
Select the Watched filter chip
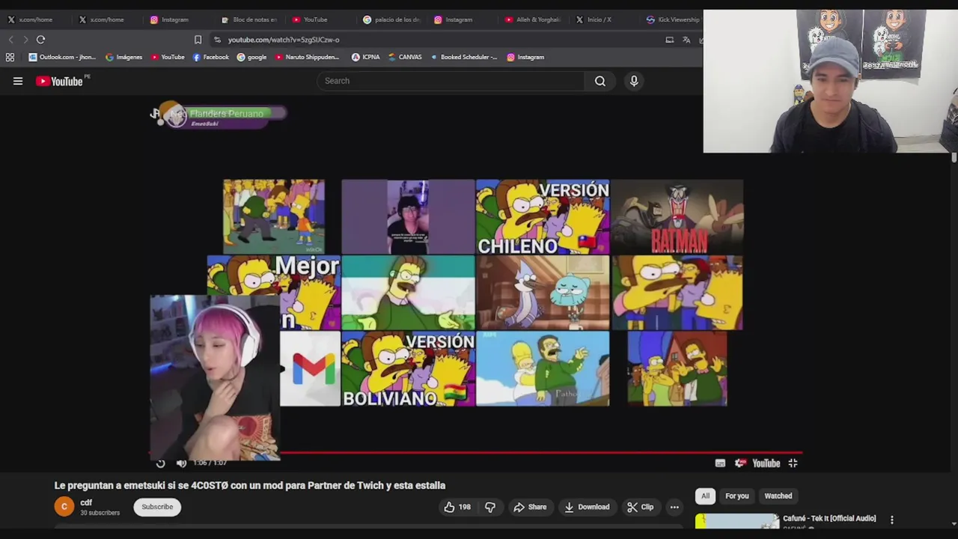(778, 496)
